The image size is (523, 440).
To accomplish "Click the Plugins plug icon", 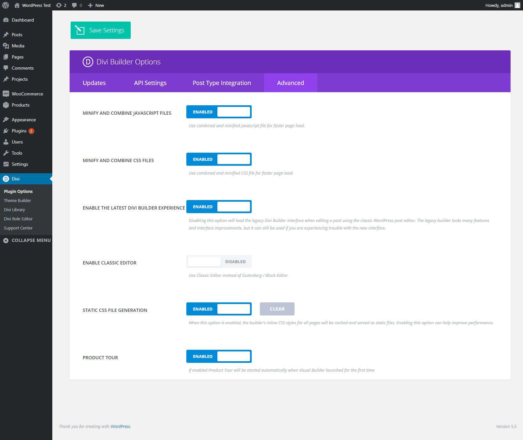I will 6,131.
